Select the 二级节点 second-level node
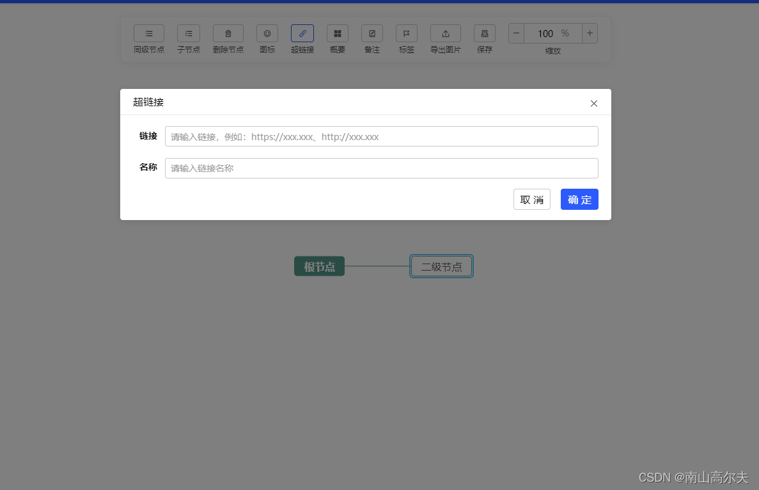 coord(441,266)
